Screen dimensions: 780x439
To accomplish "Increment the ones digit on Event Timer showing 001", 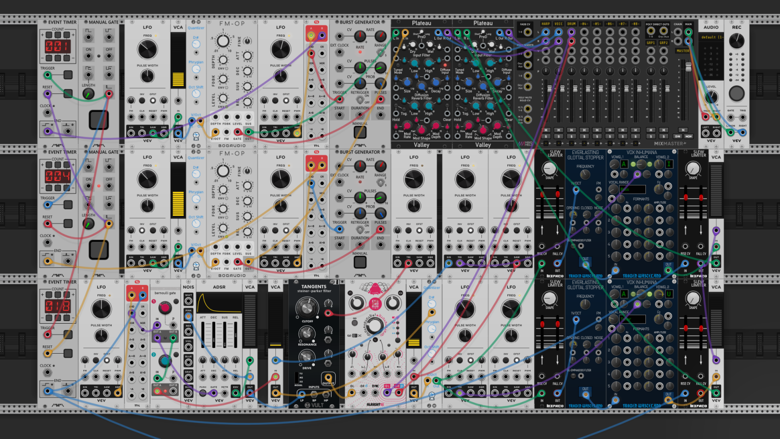I will click(66, 35).
